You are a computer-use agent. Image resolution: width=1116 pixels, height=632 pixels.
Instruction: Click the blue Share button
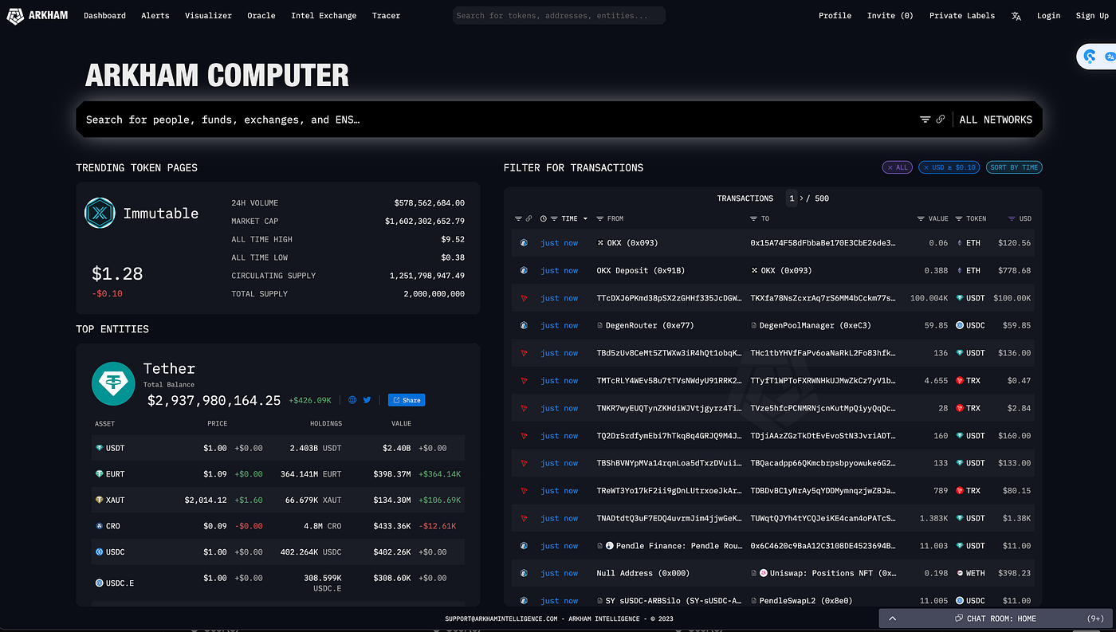pyautogui.click(x=407, y=400)
